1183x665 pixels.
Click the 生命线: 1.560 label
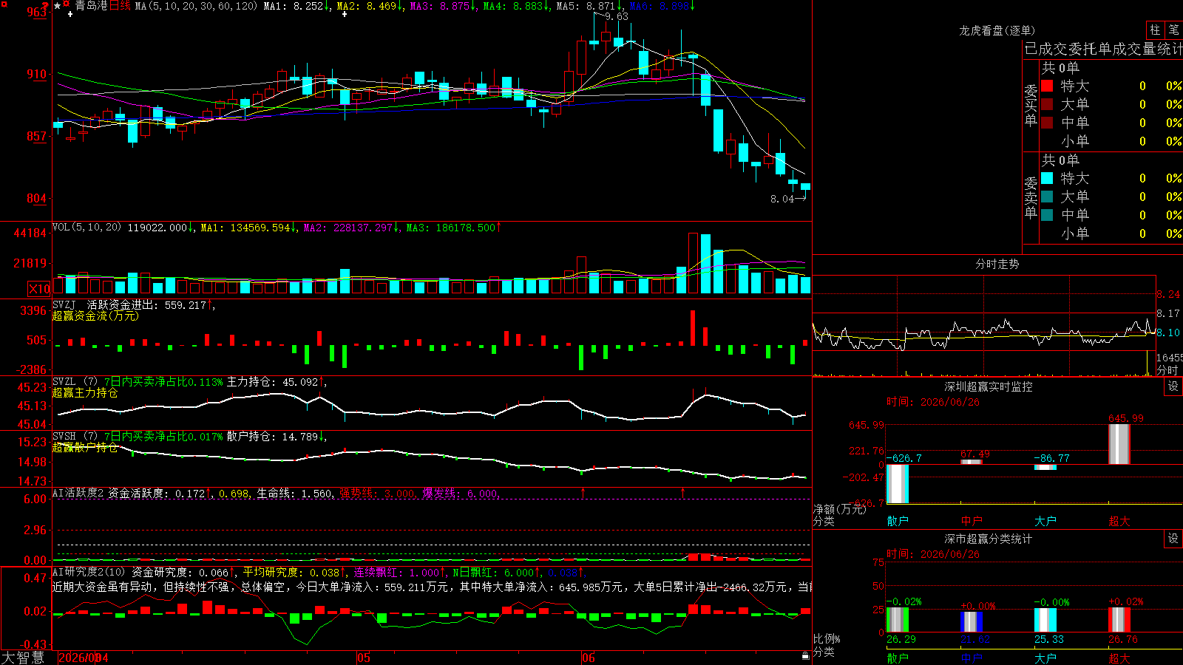pyautogui.click(x=294, y=493)
